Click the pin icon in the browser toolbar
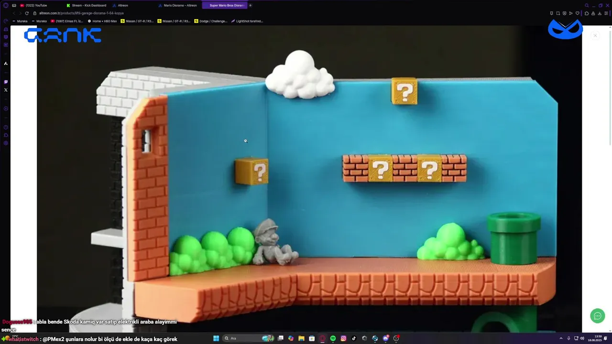Screen dimensions: 612x344 pyautogui.click(x=551, y=13)
